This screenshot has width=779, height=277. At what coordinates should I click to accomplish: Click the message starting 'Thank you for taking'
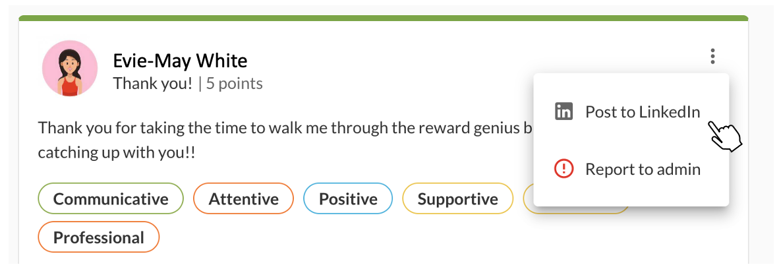pyautogui.click(x=285, y=128)
